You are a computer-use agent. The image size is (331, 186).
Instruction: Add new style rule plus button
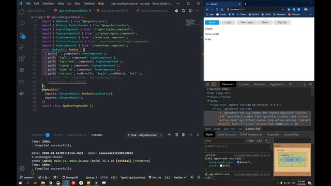[x=266, y=141]
